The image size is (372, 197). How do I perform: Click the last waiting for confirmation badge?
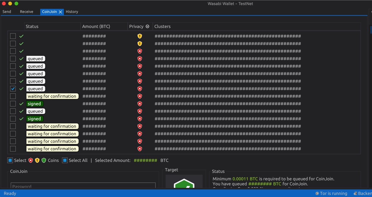click(52, 149)
